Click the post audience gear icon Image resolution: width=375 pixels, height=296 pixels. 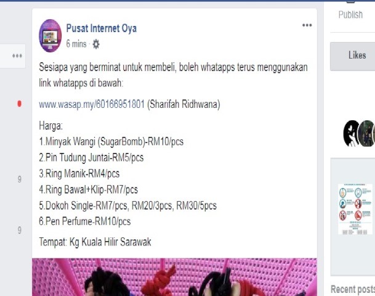96,44
